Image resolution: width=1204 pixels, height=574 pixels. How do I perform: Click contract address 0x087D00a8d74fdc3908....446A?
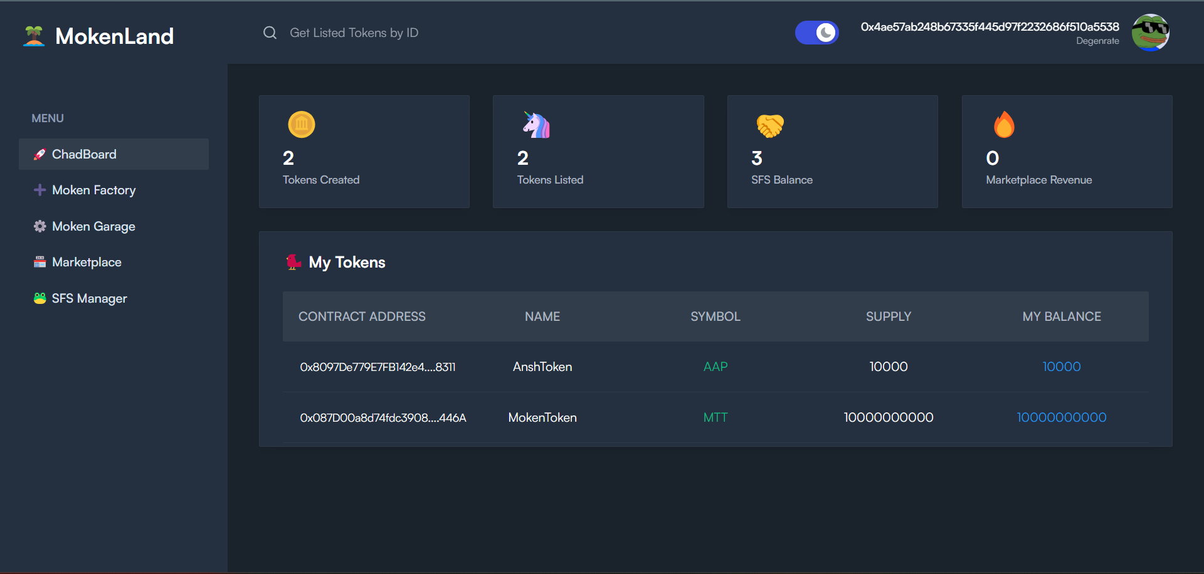point(383,418)
